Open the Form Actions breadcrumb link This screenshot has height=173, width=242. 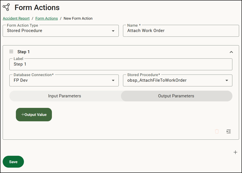tap(47, 18)
